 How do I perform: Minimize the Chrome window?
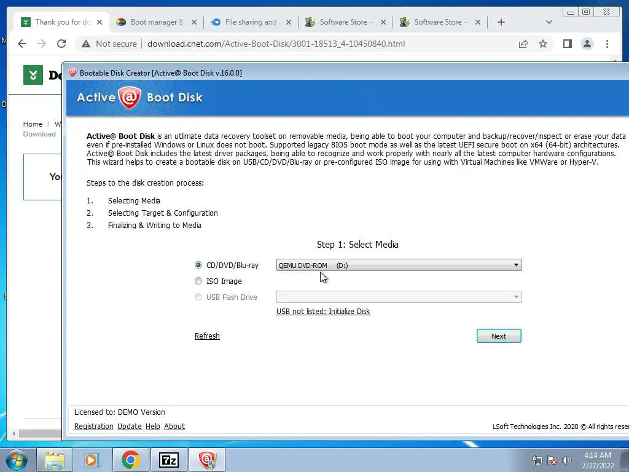571,12
